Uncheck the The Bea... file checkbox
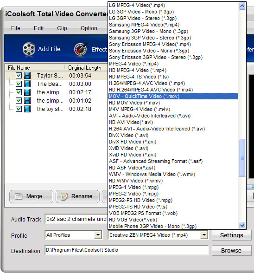This screenshot has width=254, height=273. [19, 84]
